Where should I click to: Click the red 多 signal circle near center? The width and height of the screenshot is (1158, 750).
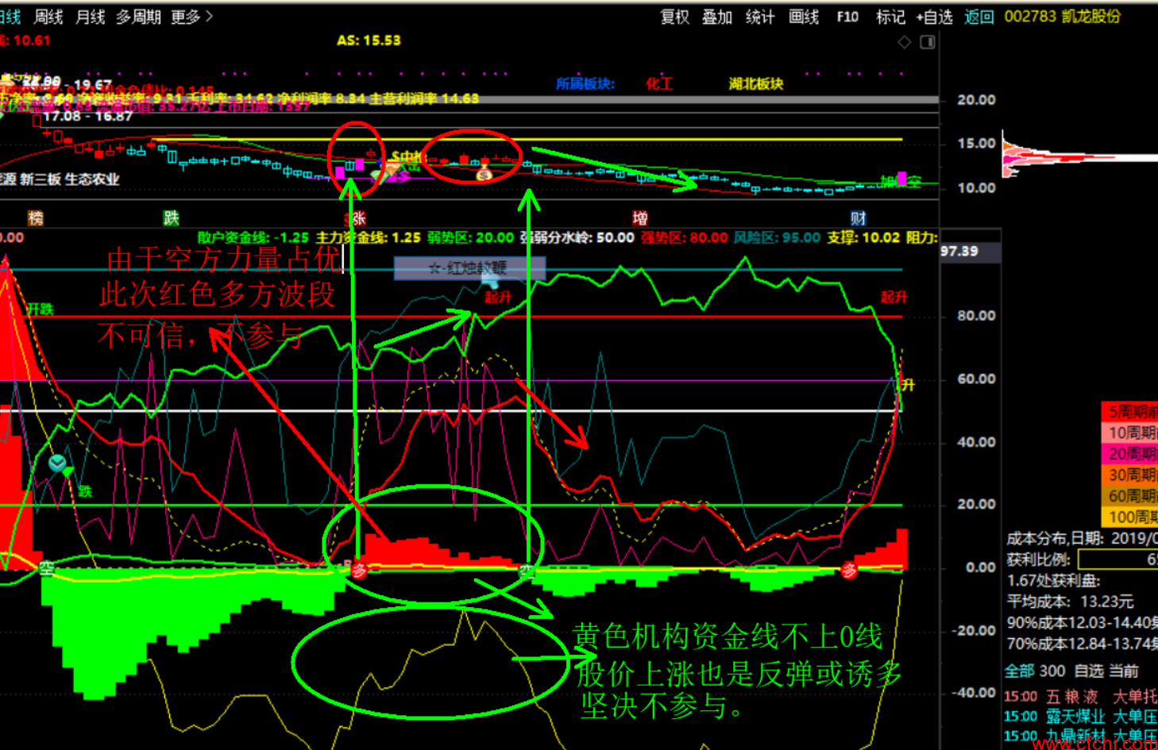coord(359,569)
